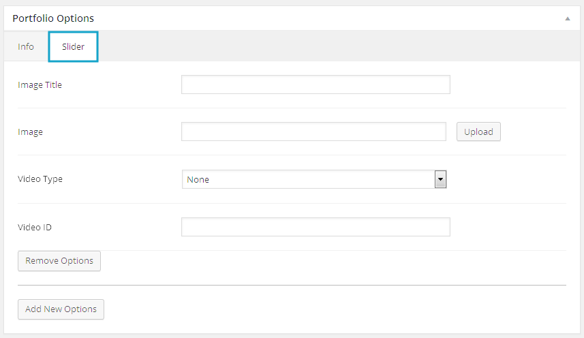Click the Video Type label
The width and height of the screenshot is (584, 338).
click(x=40, y=179)
